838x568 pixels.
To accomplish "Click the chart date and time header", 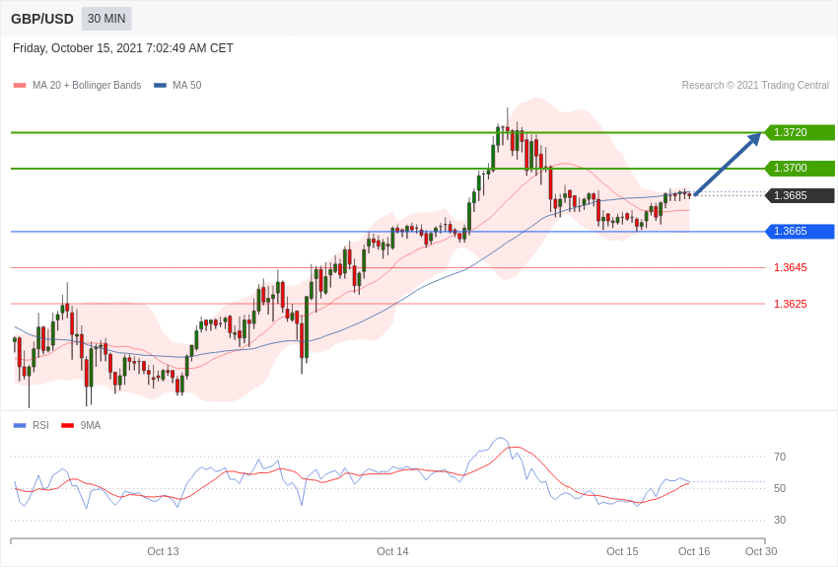I will (x=123, y=48).
